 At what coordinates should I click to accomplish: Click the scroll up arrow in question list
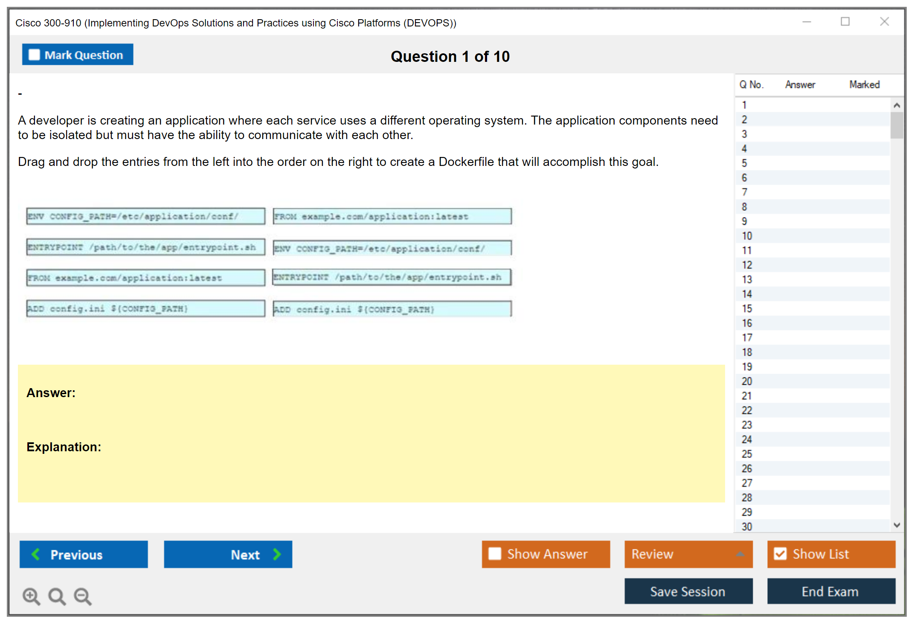pyautogui.click(x=897, y=105)
